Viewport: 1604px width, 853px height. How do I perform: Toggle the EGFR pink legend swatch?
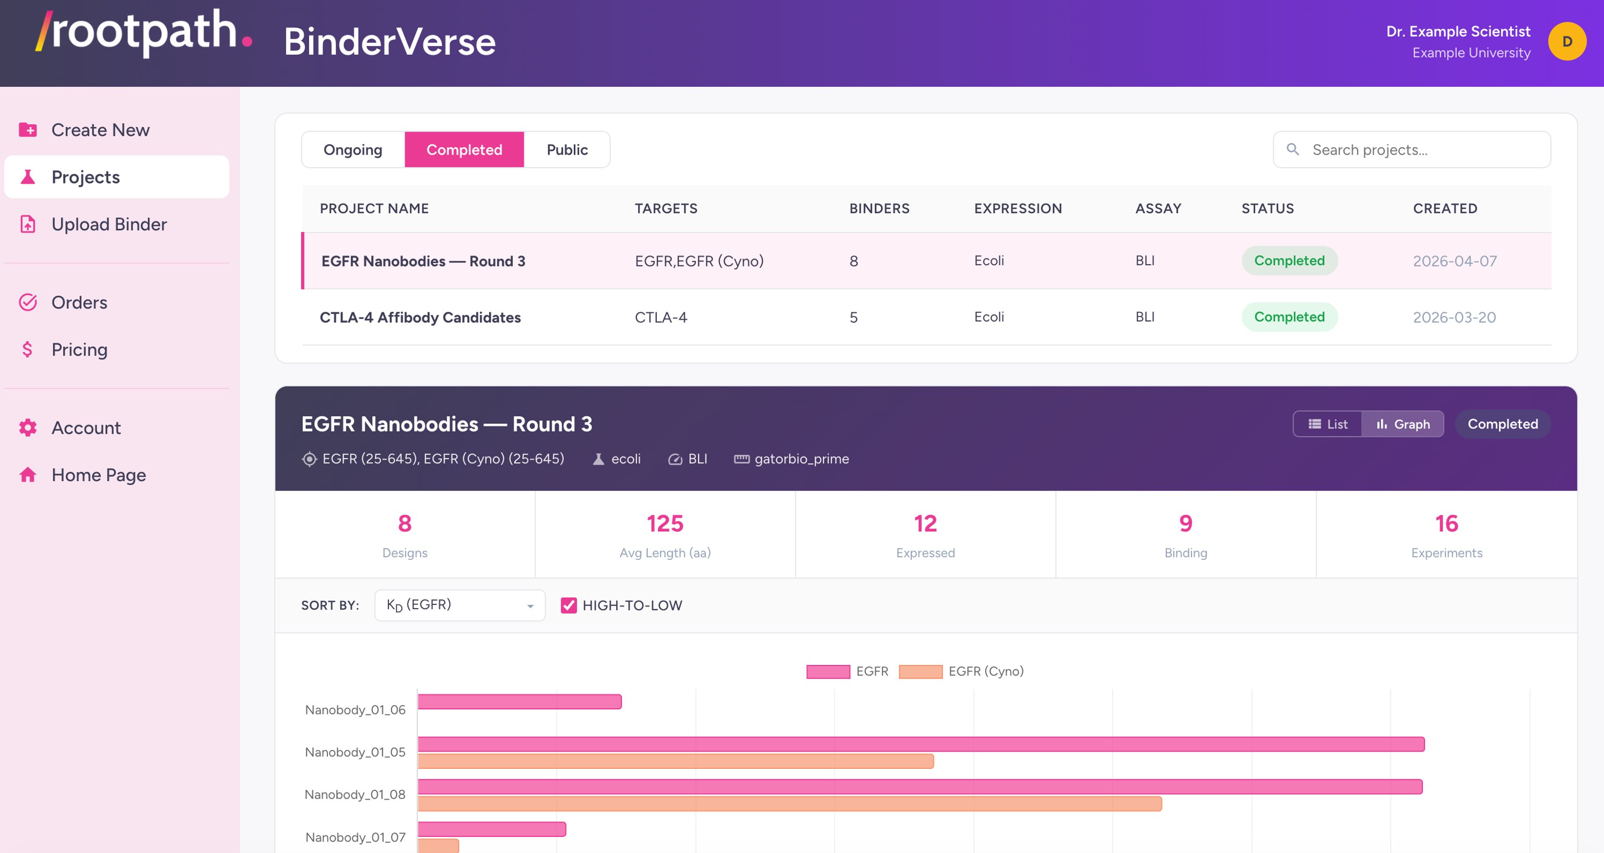tap(828, 672)
